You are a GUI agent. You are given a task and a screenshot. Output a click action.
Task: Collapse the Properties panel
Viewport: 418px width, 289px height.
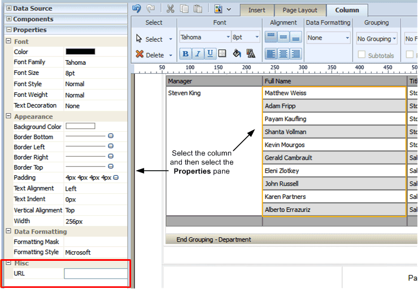[9, 29]
